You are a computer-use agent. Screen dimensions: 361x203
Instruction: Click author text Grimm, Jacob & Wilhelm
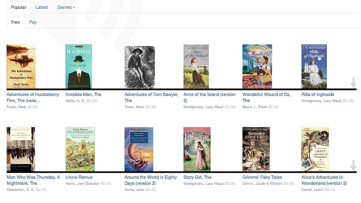point(262,184)
